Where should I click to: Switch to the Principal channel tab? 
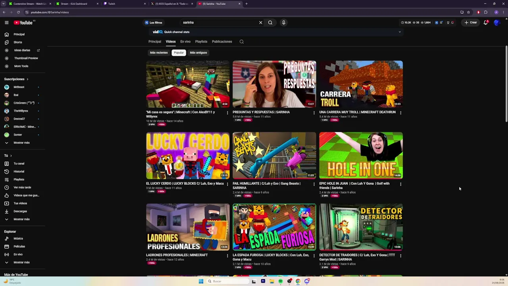[x=155, y=42]
